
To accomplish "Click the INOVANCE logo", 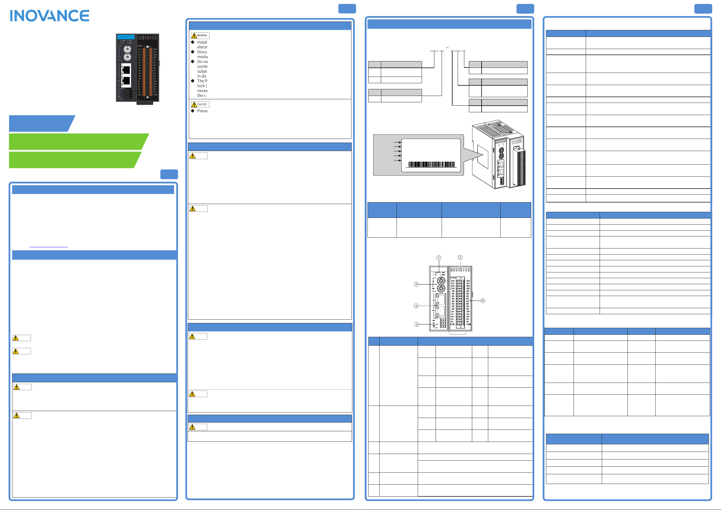I will point(50,16).
